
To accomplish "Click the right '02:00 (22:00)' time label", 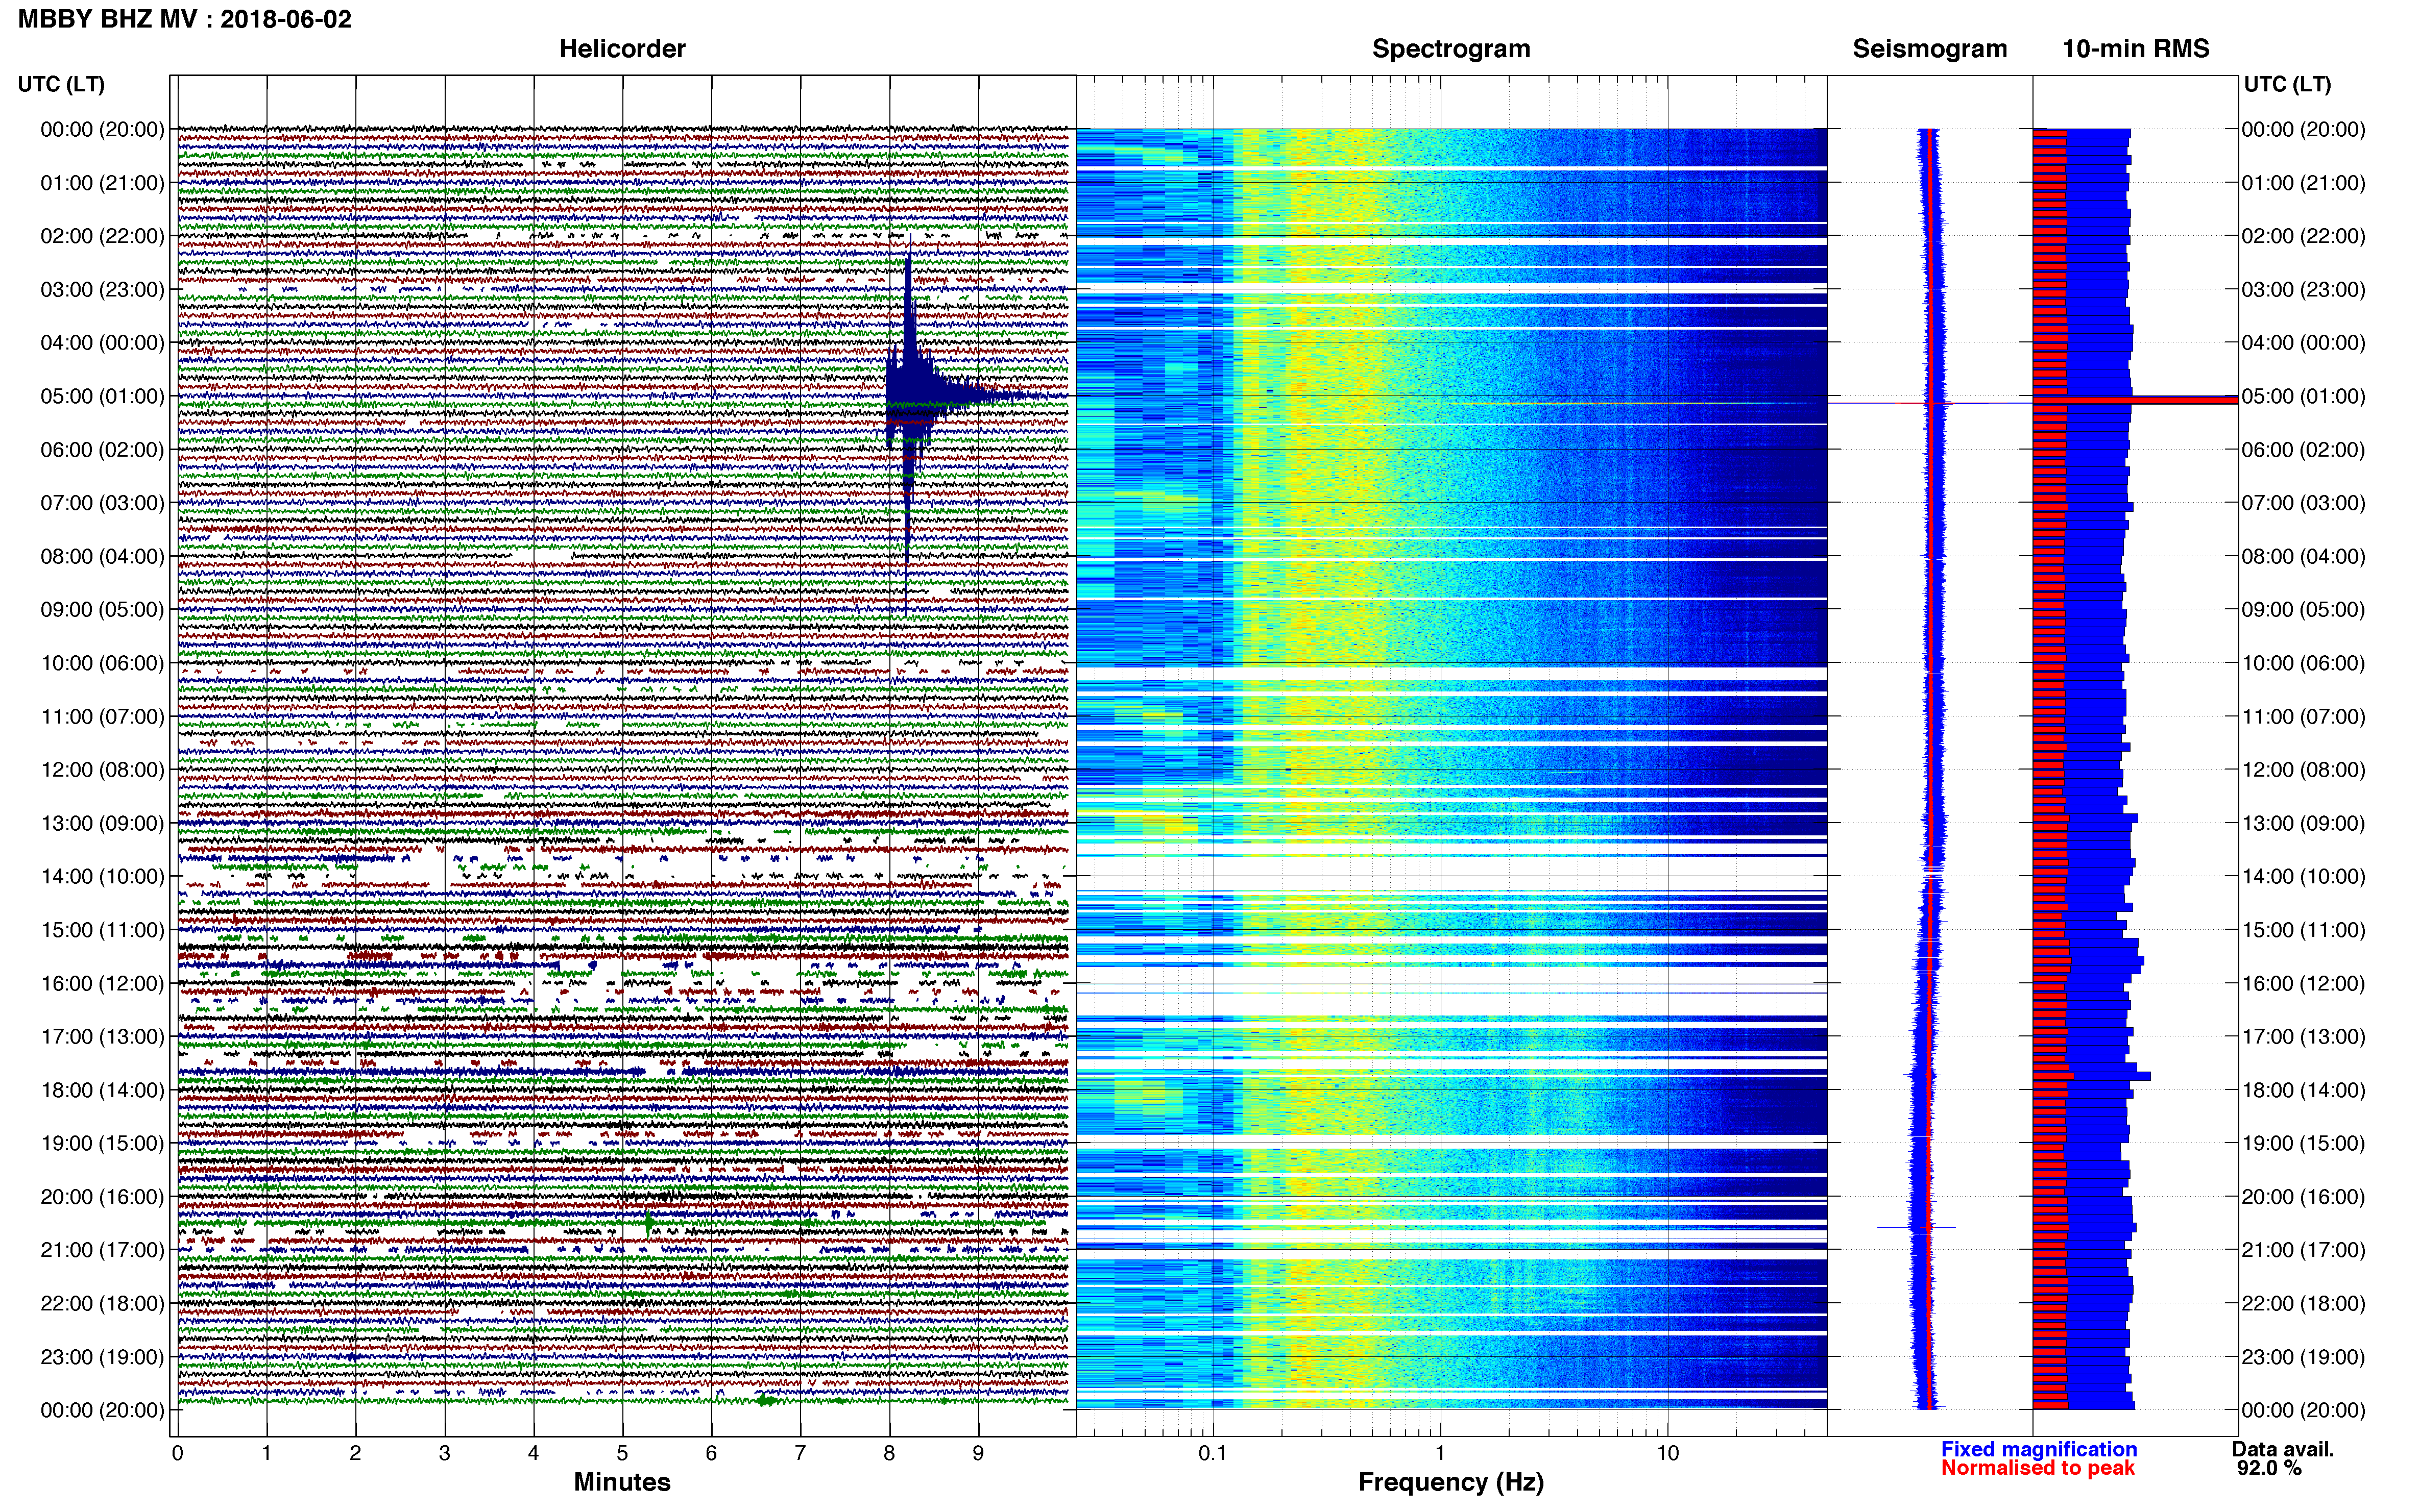I will click(2303, 236).
